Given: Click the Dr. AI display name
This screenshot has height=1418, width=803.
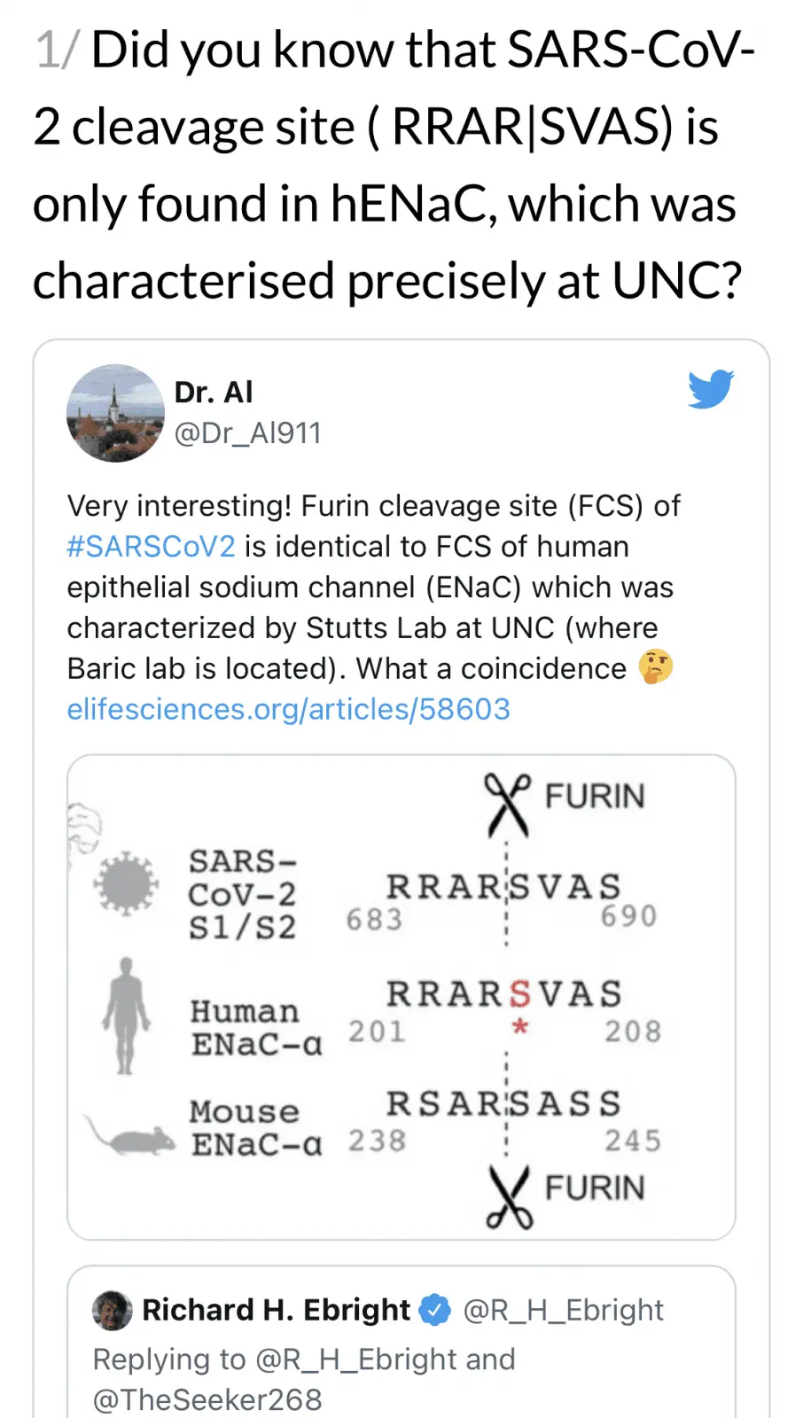Looking at the screenshot, I should coord(214,392).
